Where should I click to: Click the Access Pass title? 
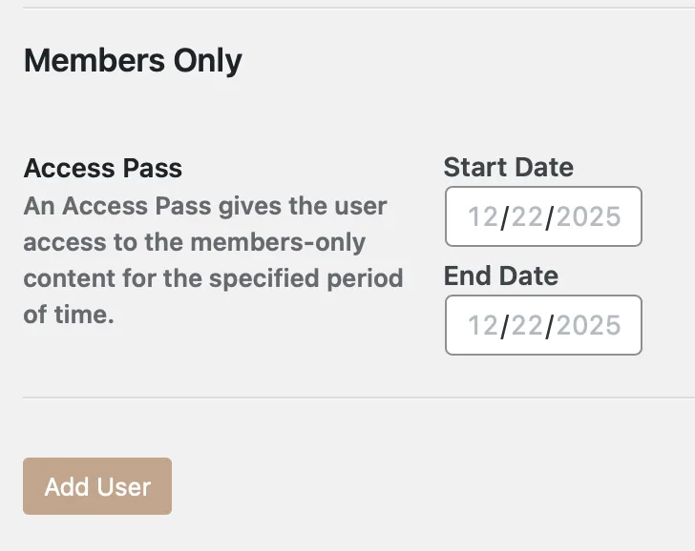[x=103, y=169]
